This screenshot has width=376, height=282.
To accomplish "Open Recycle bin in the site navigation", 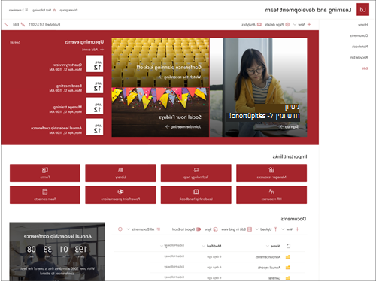I will coord(359,57).
